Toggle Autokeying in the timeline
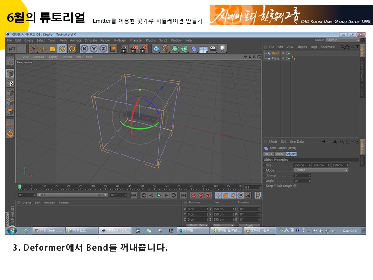Viewport: 373px width, 280px height. (201, 195)
